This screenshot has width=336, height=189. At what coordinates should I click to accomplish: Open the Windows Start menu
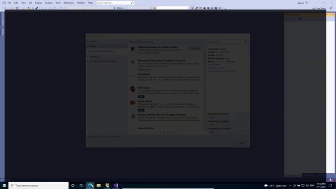coord(4,185)
